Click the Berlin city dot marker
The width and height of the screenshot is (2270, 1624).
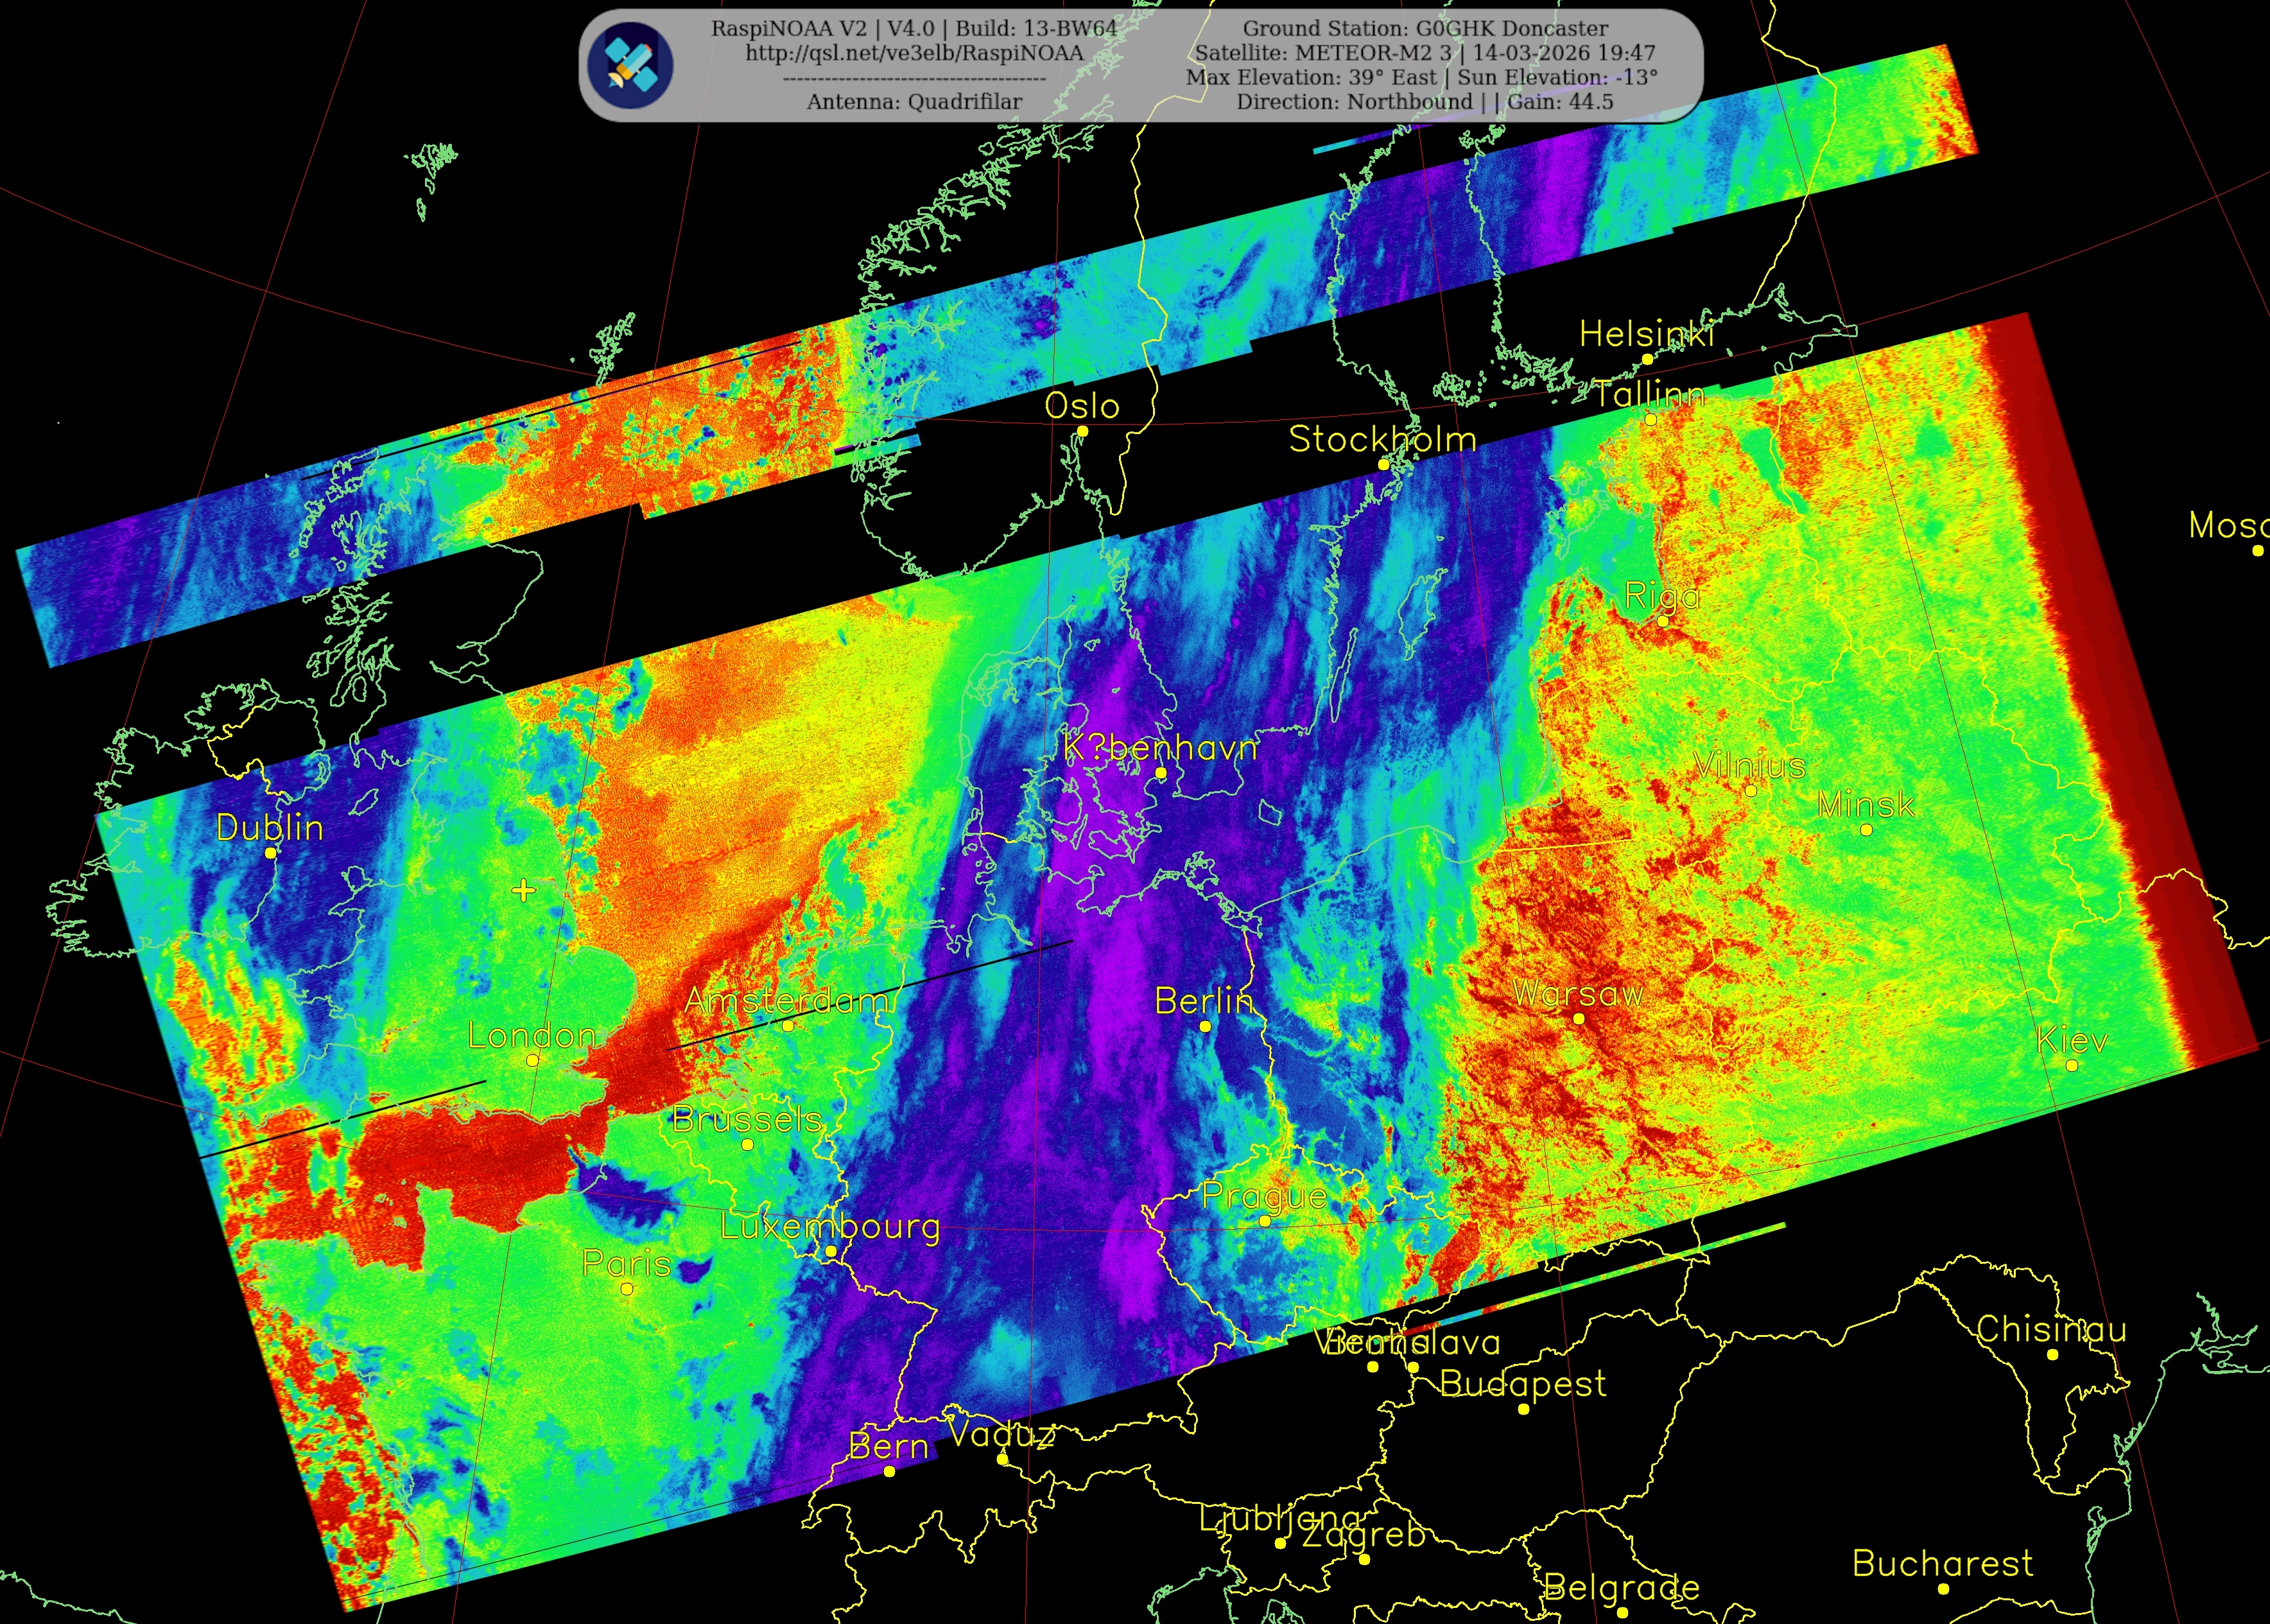tap(1204, 1026)
